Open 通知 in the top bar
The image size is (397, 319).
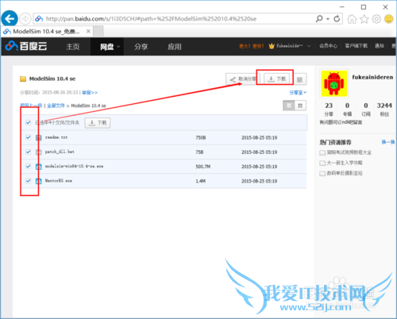pyautogui.click(x=380, y=46)
